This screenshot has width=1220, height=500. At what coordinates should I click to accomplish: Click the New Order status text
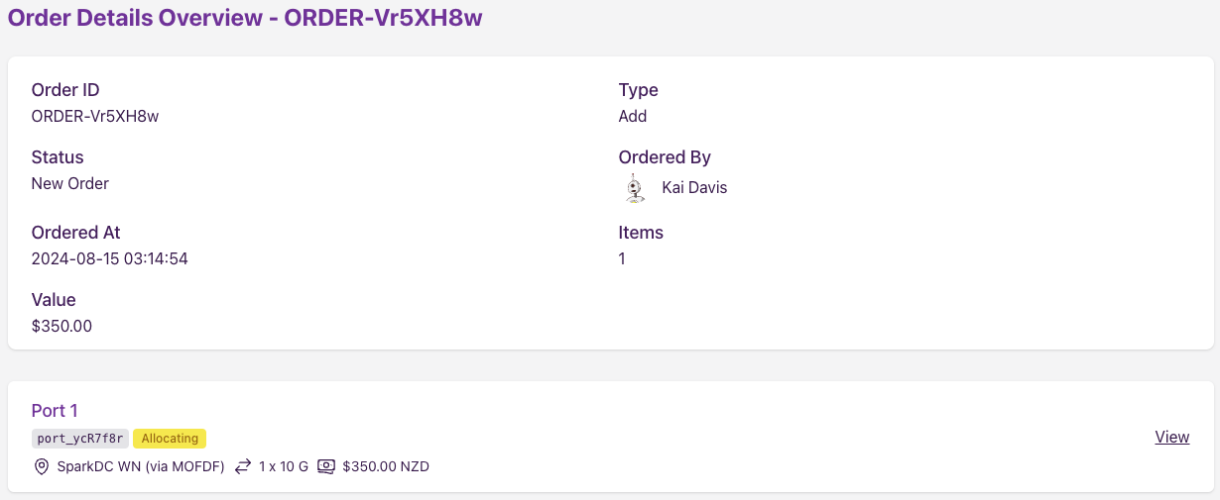(x=70, y=183)
